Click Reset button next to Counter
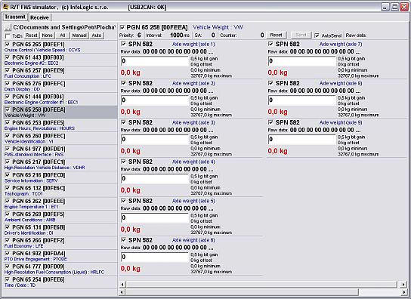411x299 pixels. click(x=276, y=35)
